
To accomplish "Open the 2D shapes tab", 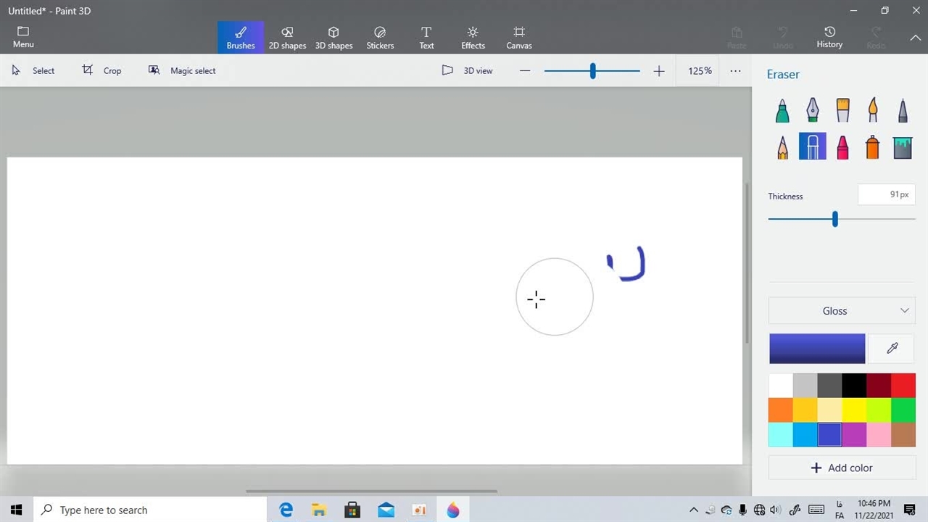I will [287, 38].
